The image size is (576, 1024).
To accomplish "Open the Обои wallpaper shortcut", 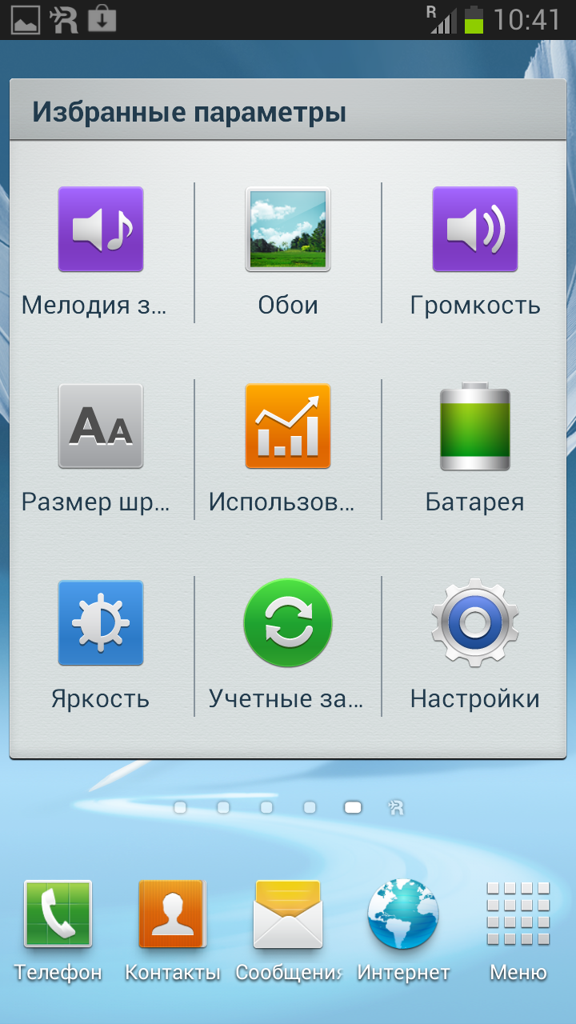I will [288, 230].
